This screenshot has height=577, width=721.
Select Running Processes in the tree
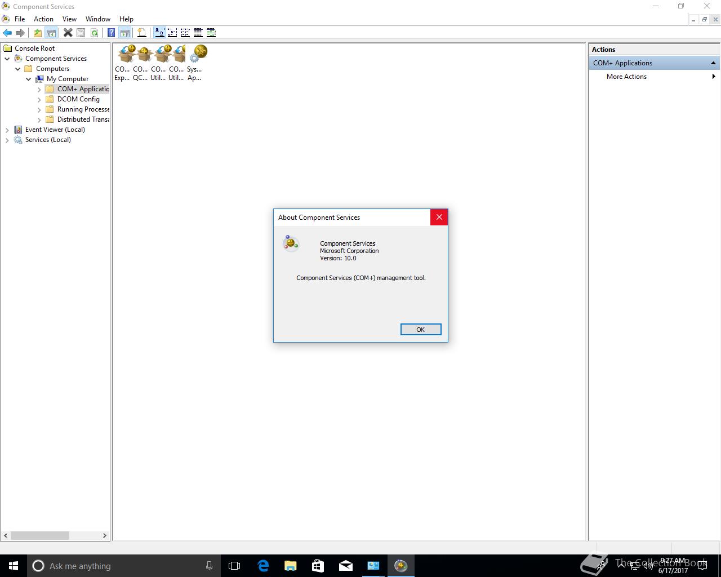coord(83,109)
